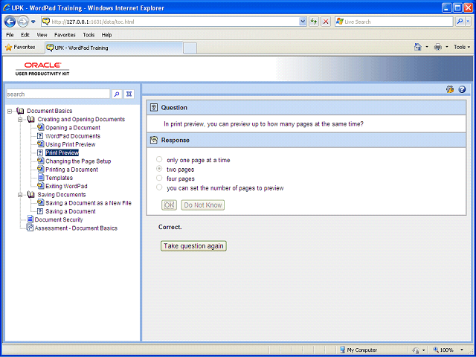Click the Saving a Document question icon
This screenshot has width=476, height=357.
coord(40,211)
